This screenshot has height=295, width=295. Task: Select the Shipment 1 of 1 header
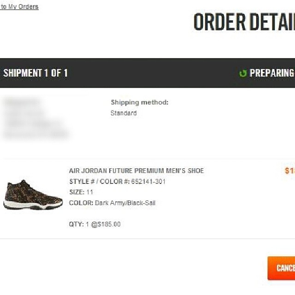[35, 73]
